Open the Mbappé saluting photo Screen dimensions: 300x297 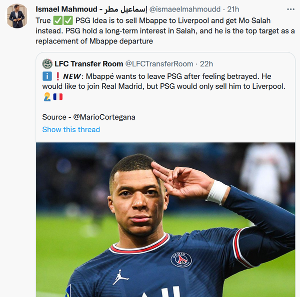click(165, 220)
